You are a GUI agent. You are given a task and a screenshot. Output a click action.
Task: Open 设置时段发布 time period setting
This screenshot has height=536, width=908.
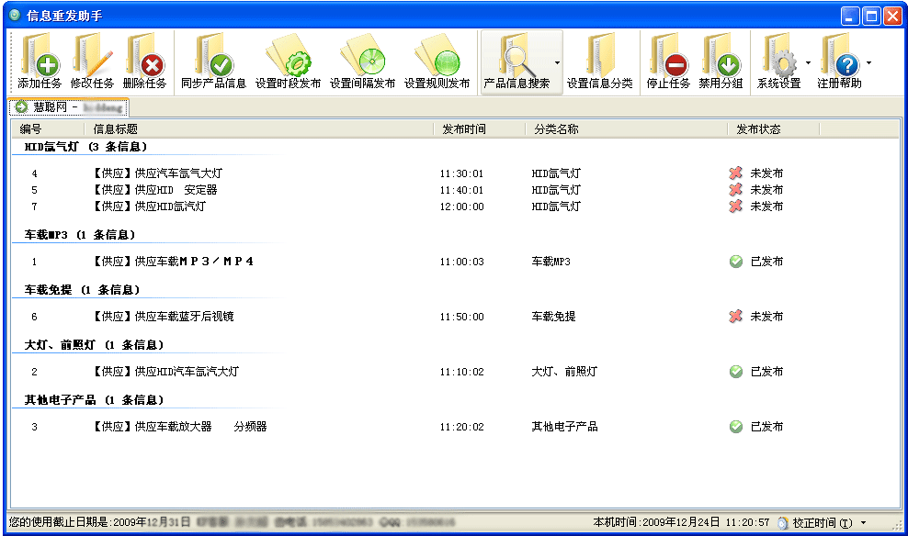(x=288, y=61)
